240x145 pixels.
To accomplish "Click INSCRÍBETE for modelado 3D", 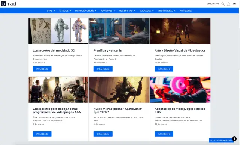I will pos(42,69).
